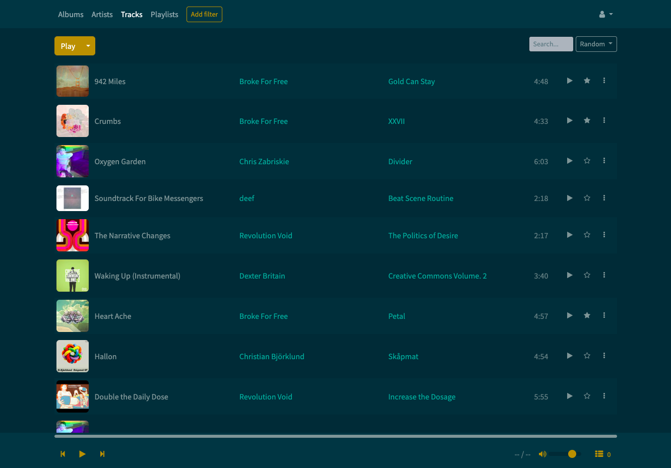The height and width of the screenshot is (468, 671).
Task: Star the track Hallon
Action: click(x=587, y=356)
